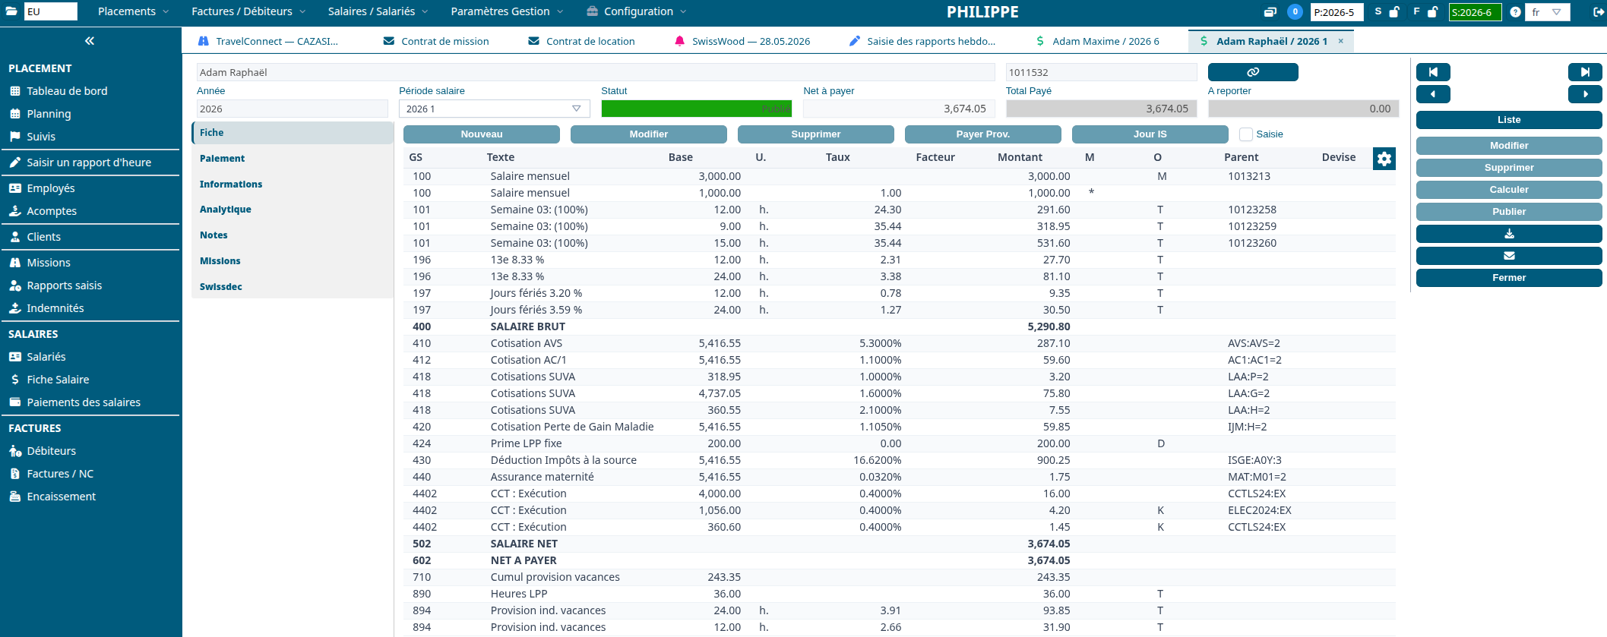
Task: Open the fr language dropdown
Action: tap(1548, 12)
